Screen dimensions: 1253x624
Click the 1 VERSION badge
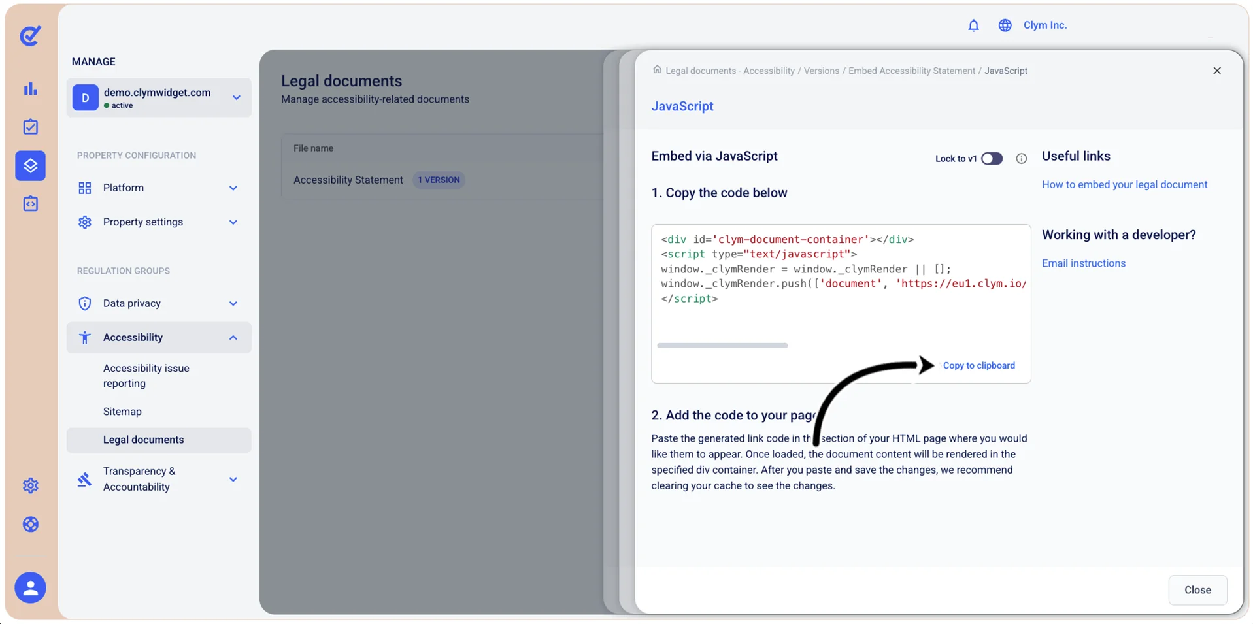pos(439,180)
